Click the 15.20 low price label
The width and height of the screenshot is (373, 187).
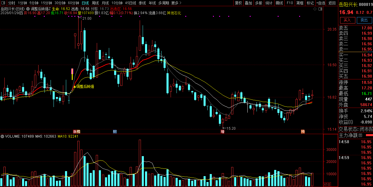(231, 128)
